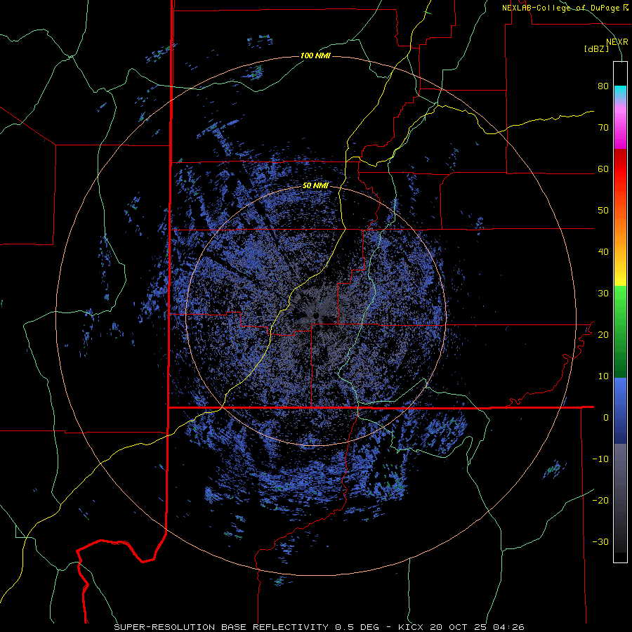Click the 70 value on the dBZ scale
The width and height of the screenshot is (632, 632).
603,128
